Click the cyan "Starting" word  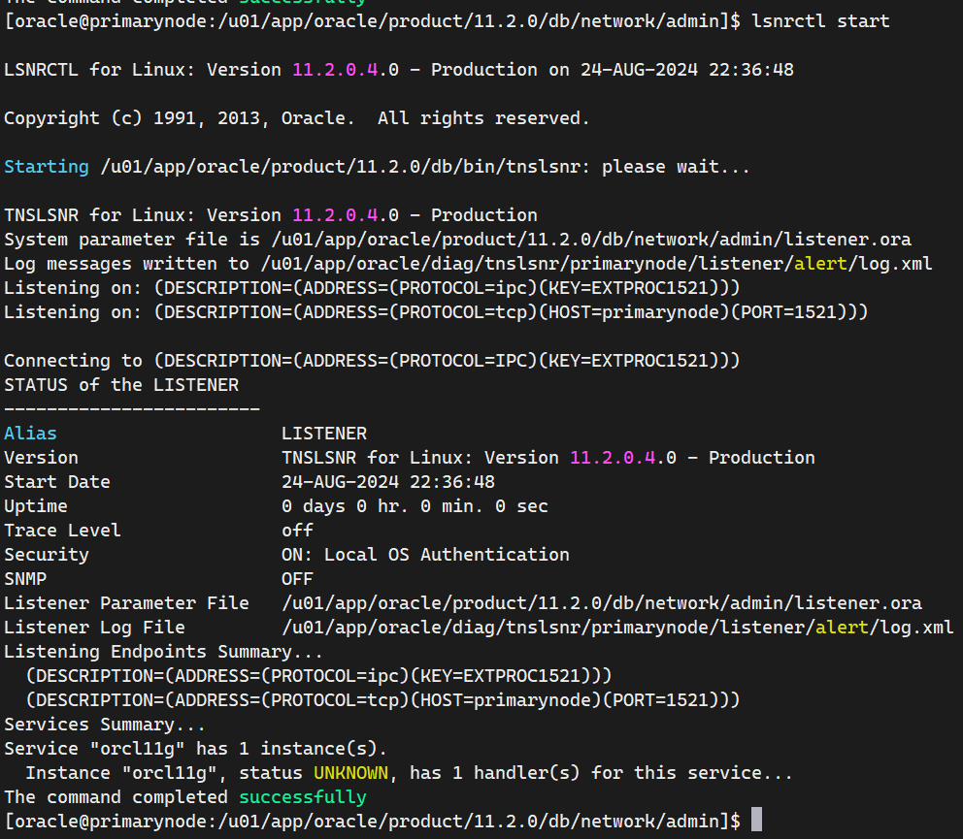(x=47, y=166)
